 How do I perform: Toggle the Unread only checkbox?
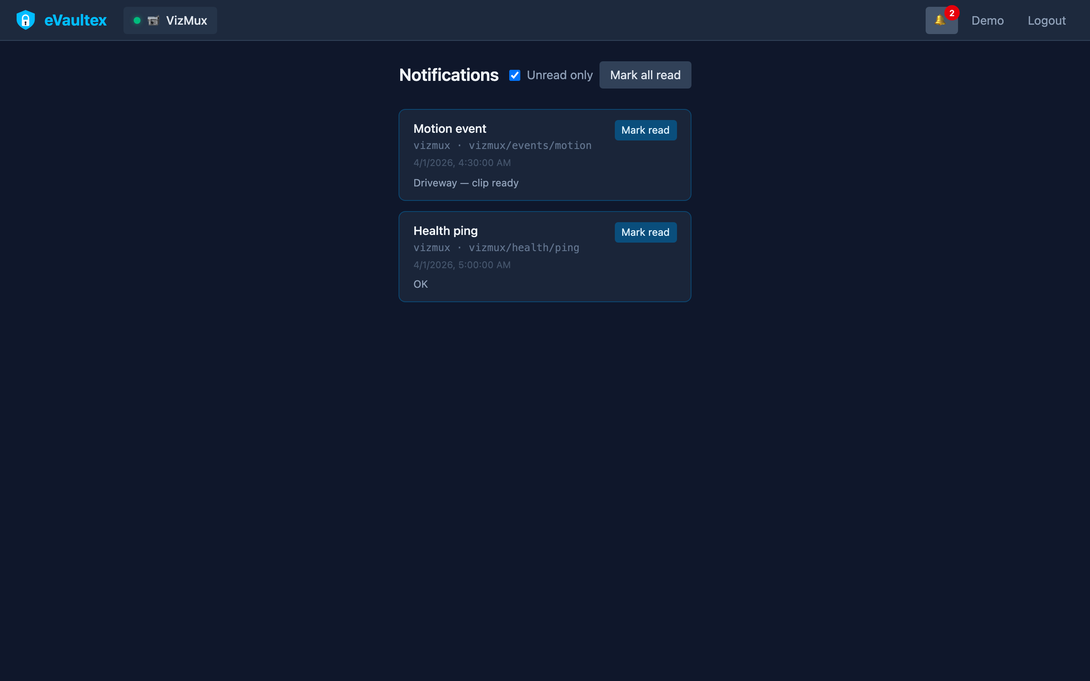(514, 75)
